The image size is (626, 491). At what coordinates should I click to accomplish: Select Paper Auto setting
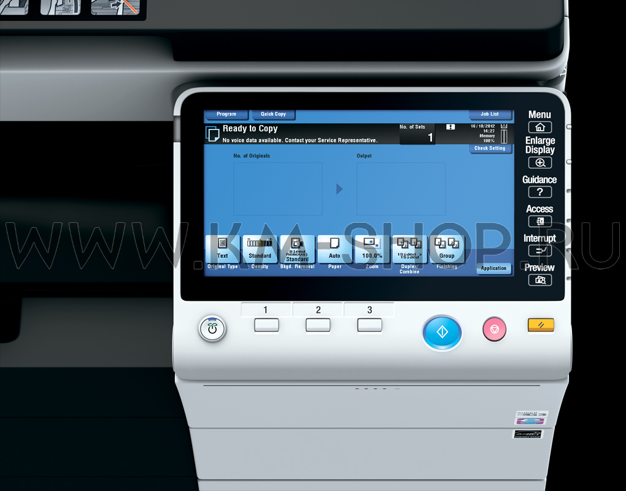point(334,249)
